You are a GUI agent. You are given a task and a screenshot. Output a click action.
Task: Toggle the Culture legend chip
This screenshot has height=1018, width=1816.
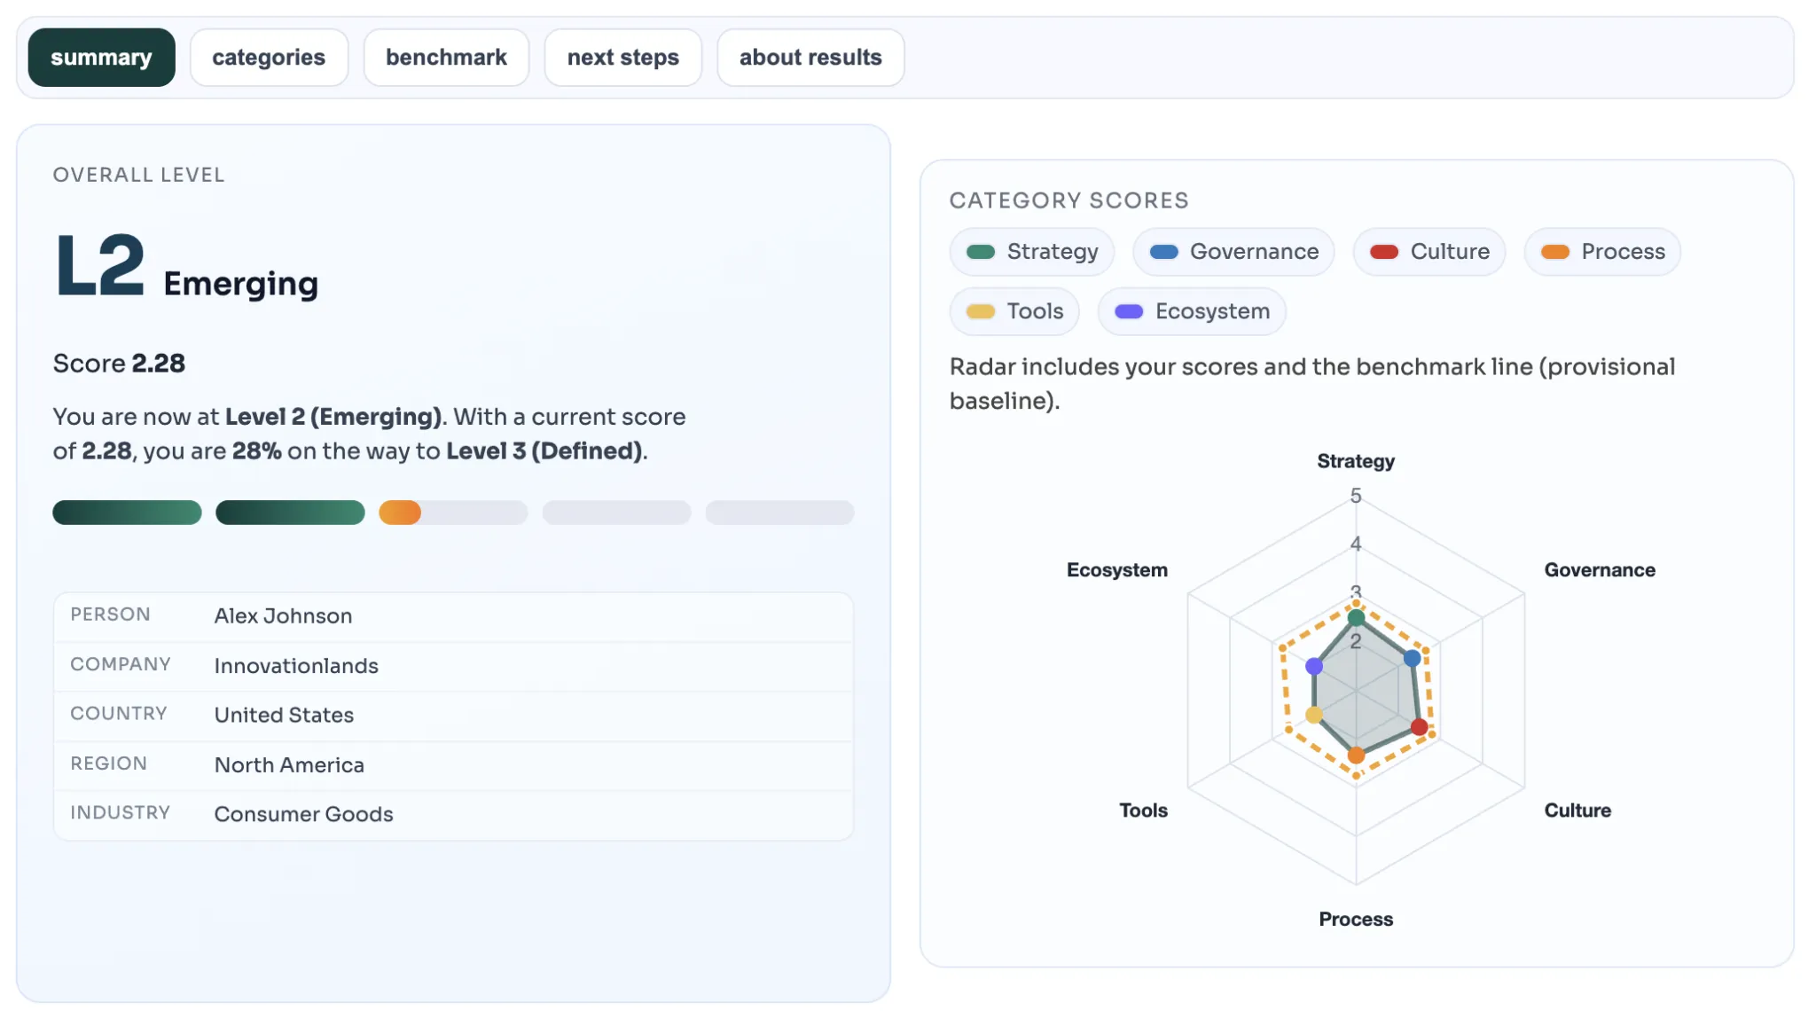click(1429, 252)
